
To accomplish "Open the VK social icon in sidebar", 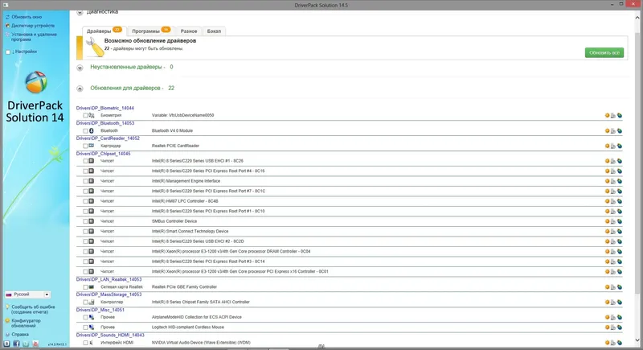I will (6, 344).
